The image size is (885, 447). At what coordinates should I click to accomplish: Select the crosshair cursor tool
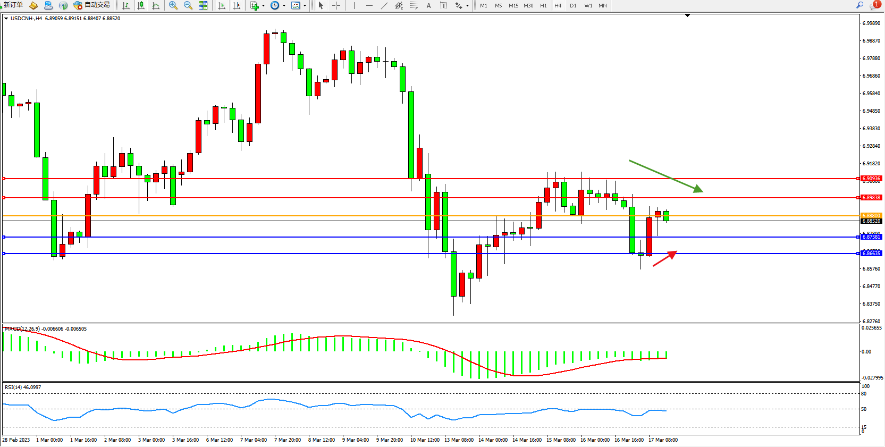(x=336, y=5)
